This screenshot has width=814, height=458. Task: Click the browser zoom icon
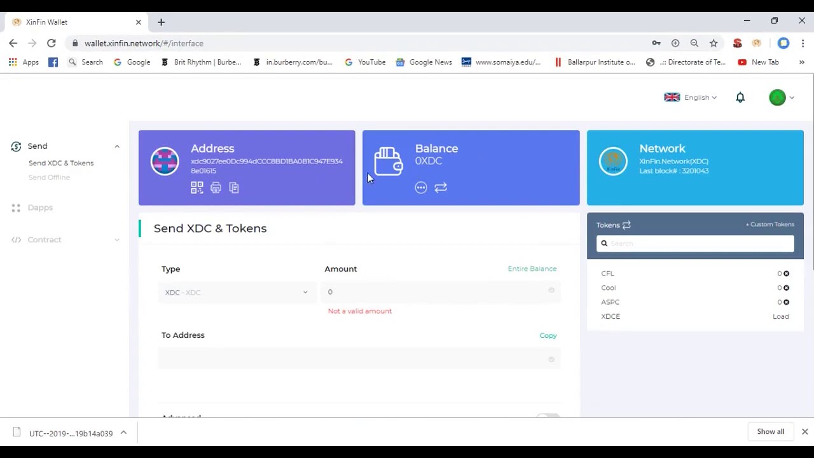tap(694, 43)
